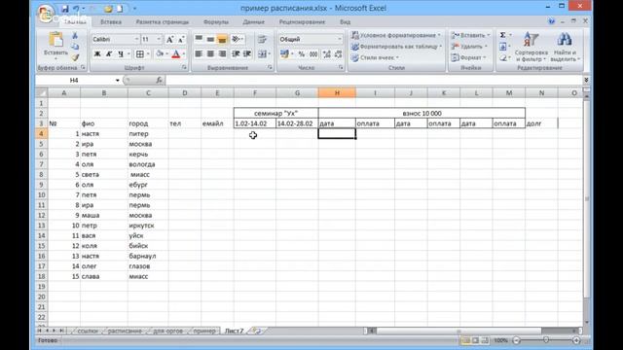Apply accounting currency format icon
623x350 pixels.
pos(284,54)
